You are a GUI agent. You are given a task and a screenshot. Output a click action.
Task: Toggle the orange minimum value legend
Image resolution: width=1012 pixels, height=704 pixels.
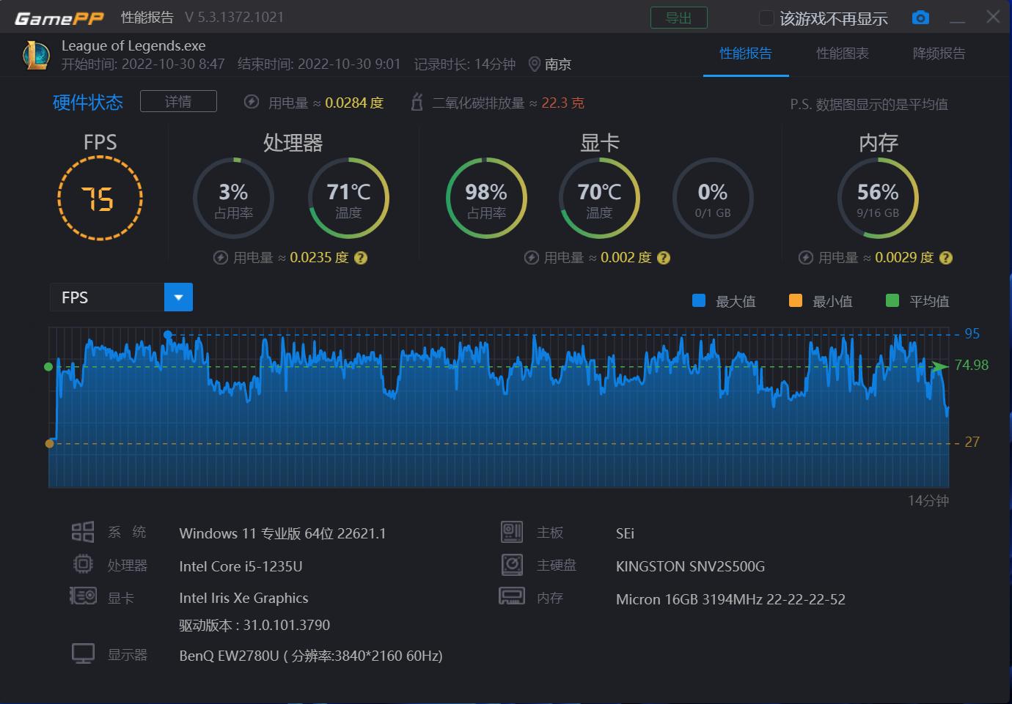click(x=796, y=300)
